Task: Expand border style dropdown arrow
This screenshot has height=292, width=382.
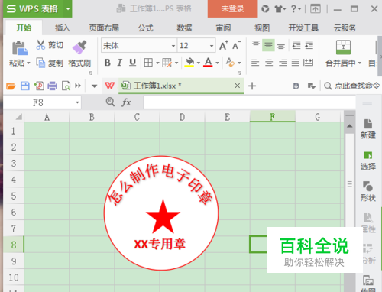Action: point(157,63)
